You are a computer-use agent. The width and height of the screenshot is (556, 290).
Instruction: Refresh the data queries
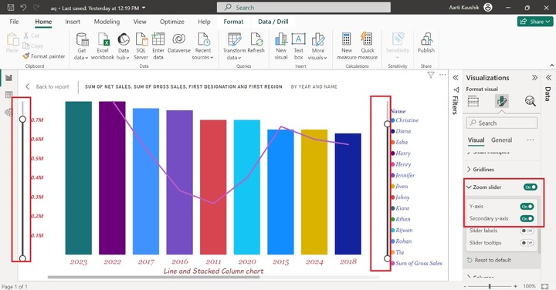click(256, 43)
